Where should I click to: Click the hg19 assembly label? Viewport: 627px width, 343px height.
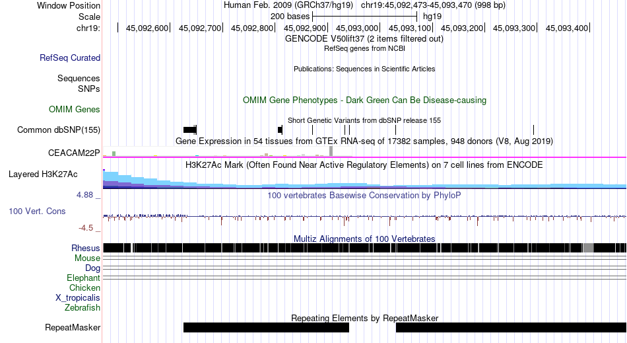coord(432,17)
